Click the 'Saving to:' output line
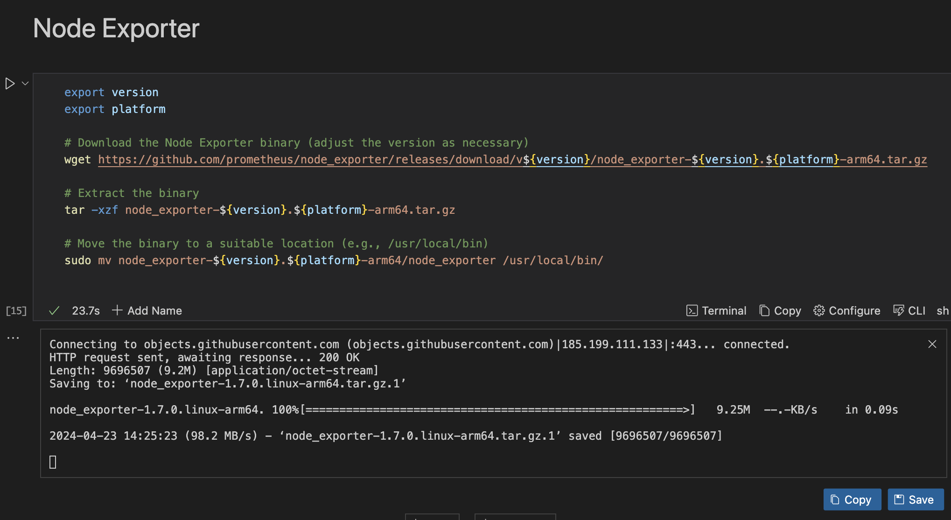This screenshot has height=520, width=951. [228, 384]
